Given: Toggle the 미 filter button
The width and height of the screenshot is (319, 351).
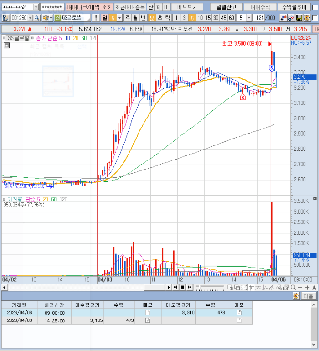Looking at the screenshot, I should pos(166,7).
